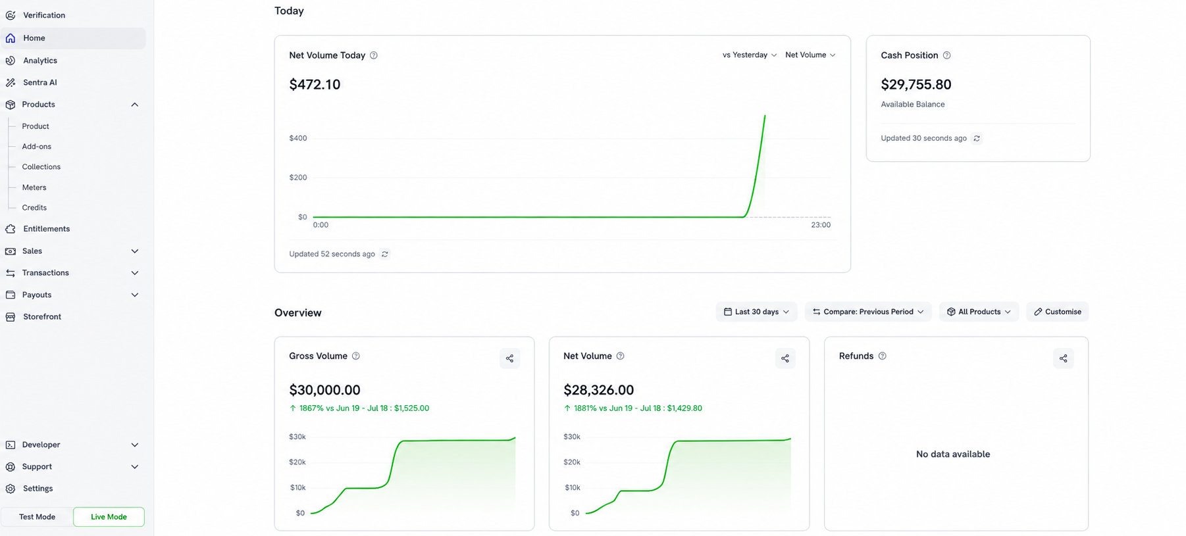1186x536 pixels.
Task: Expand the All Products filter
Action: click(x=979, y=312)
